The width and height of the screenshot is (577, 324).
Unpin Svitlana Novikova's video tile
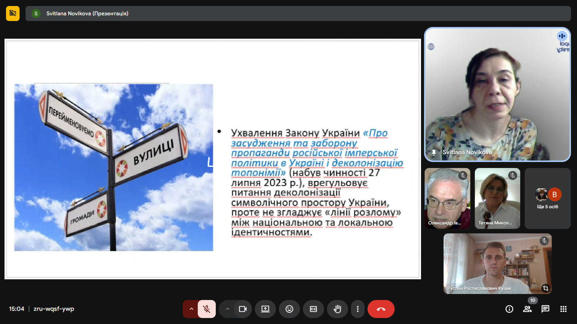[434, 152]
